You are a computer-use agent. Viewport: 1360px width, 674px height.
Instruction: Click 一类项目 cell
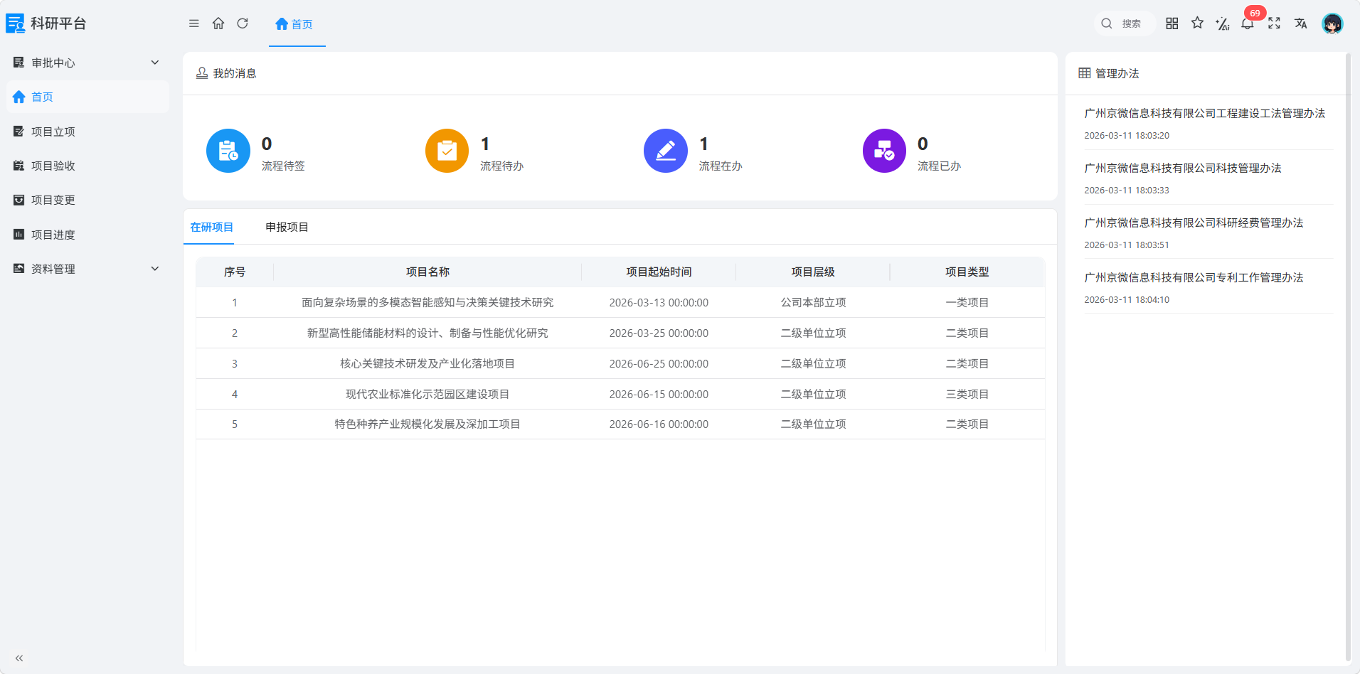(967, 302)
